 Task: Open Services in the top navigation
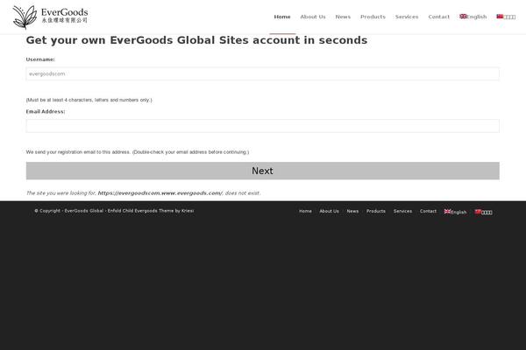407,17
